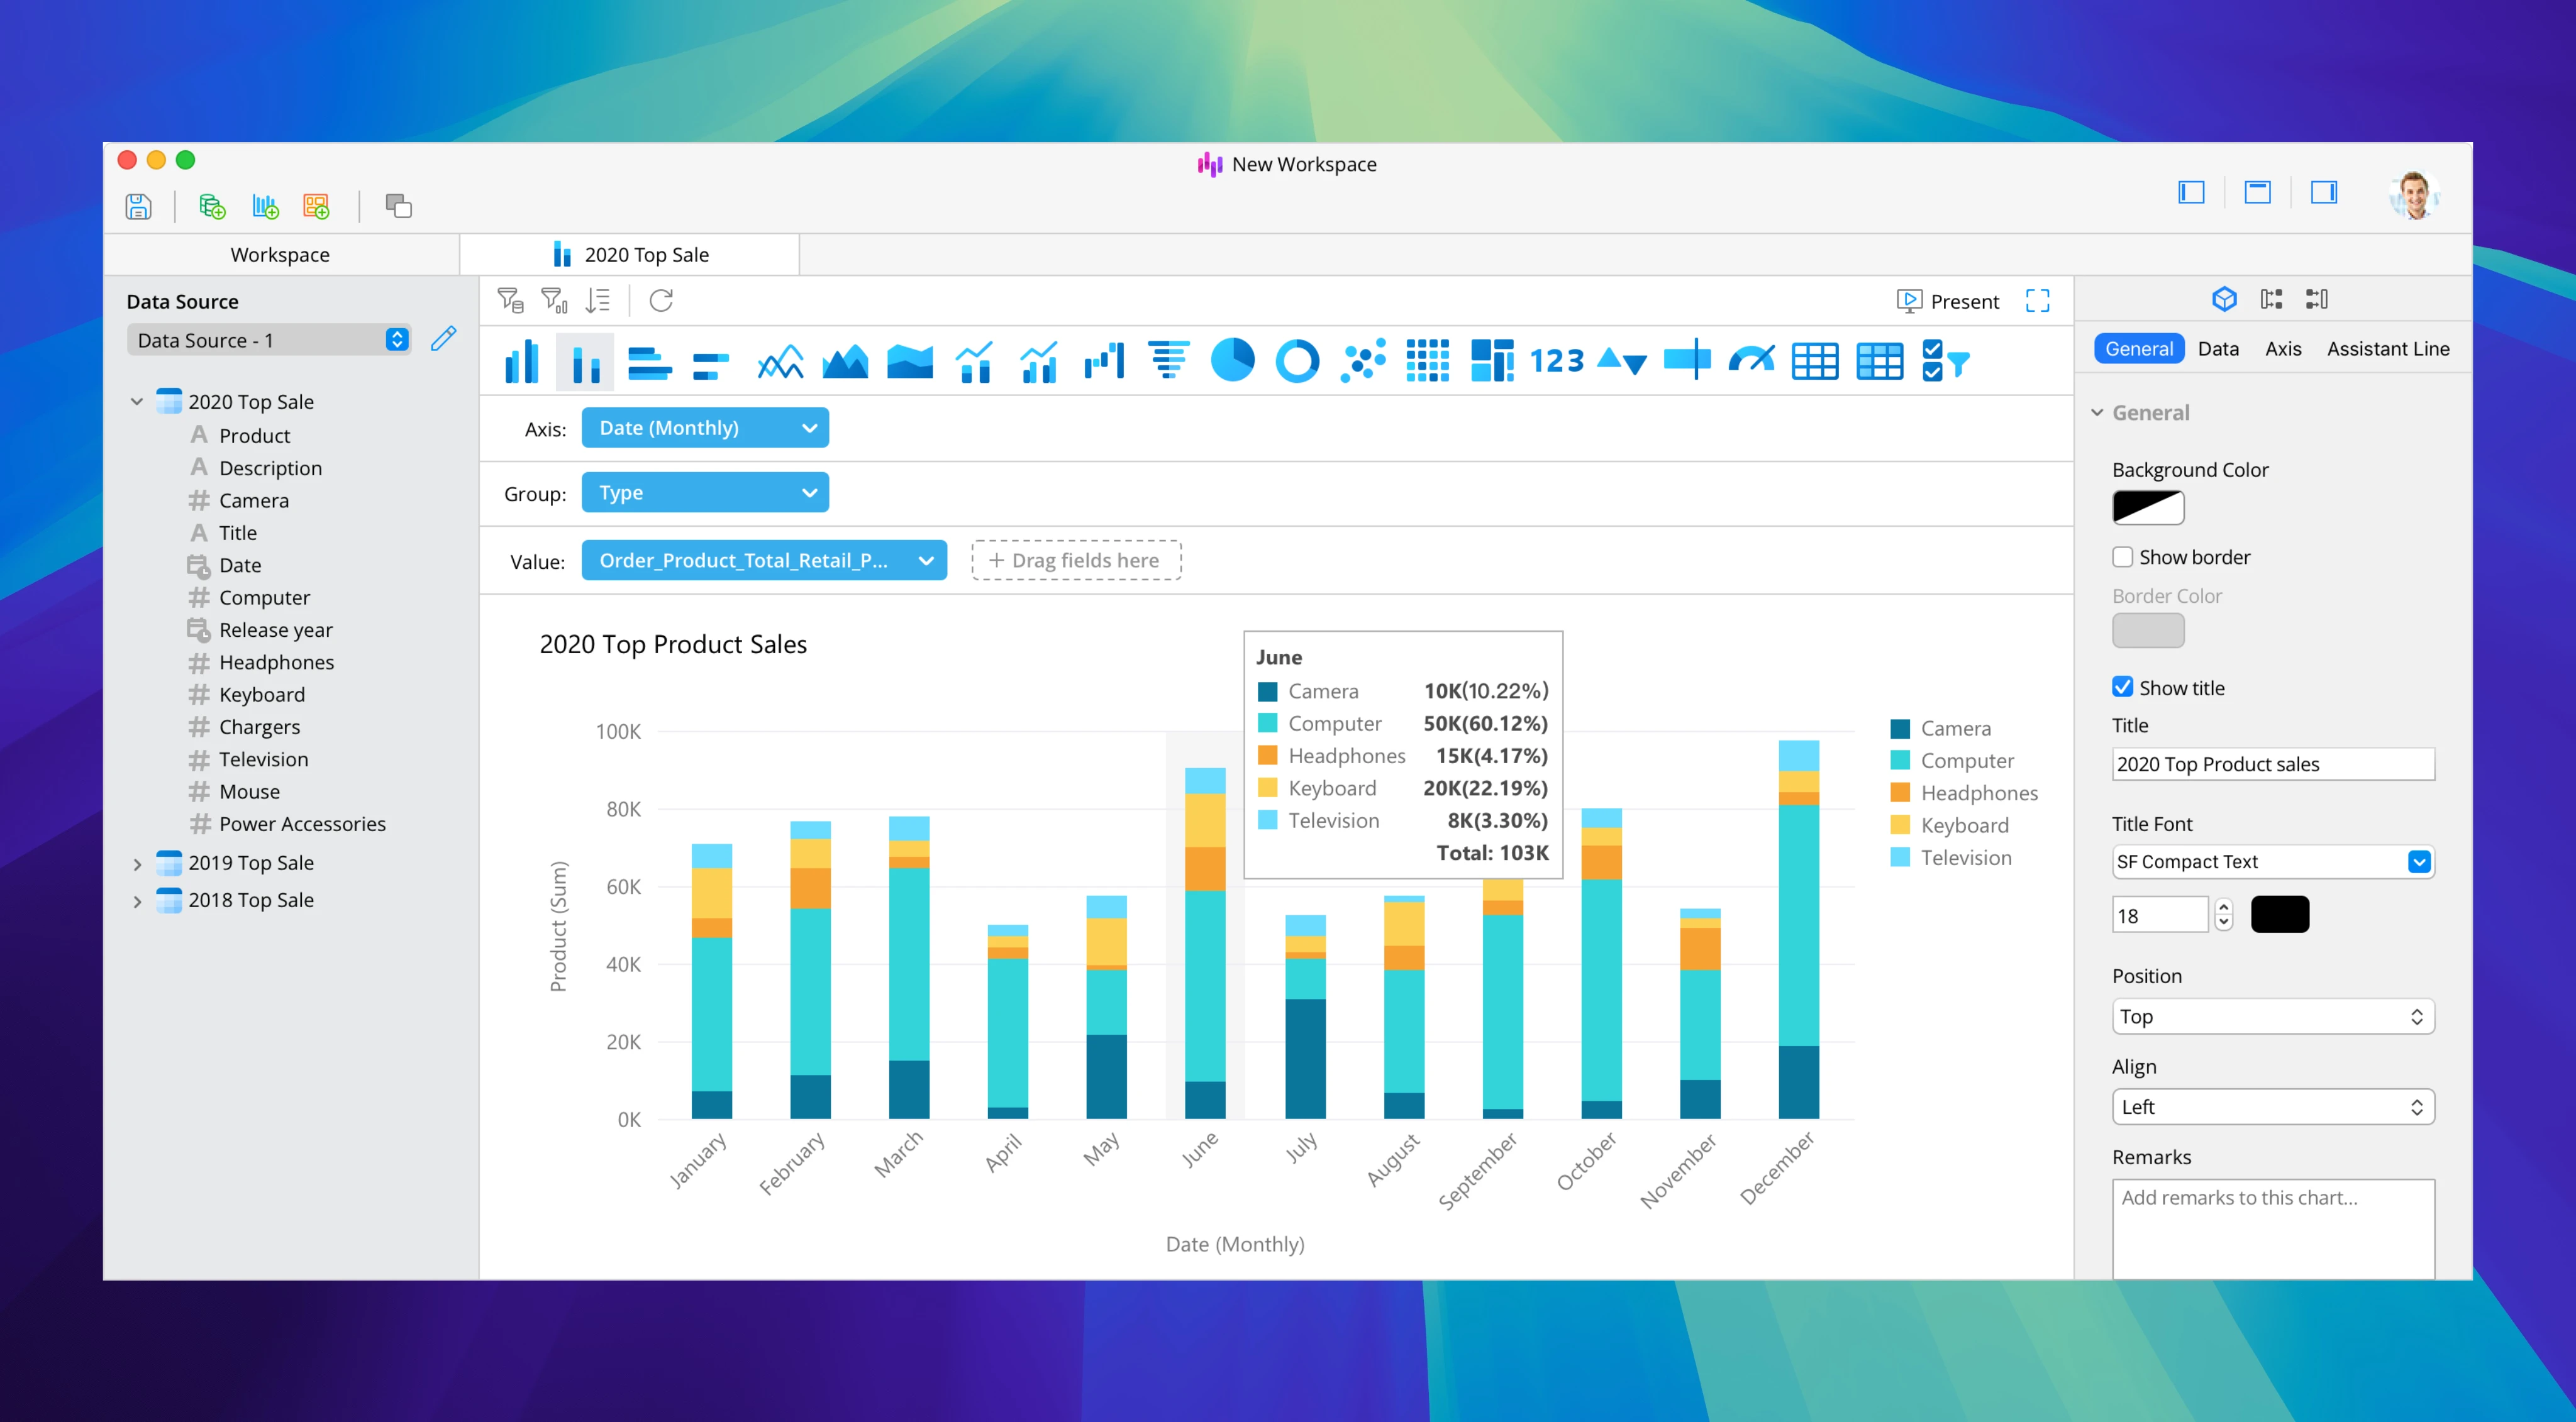Image resolution: width=2576 pixels, height=1422 pixels.
Task: Click the refresh chart icon
Action: tap(661, 300)
